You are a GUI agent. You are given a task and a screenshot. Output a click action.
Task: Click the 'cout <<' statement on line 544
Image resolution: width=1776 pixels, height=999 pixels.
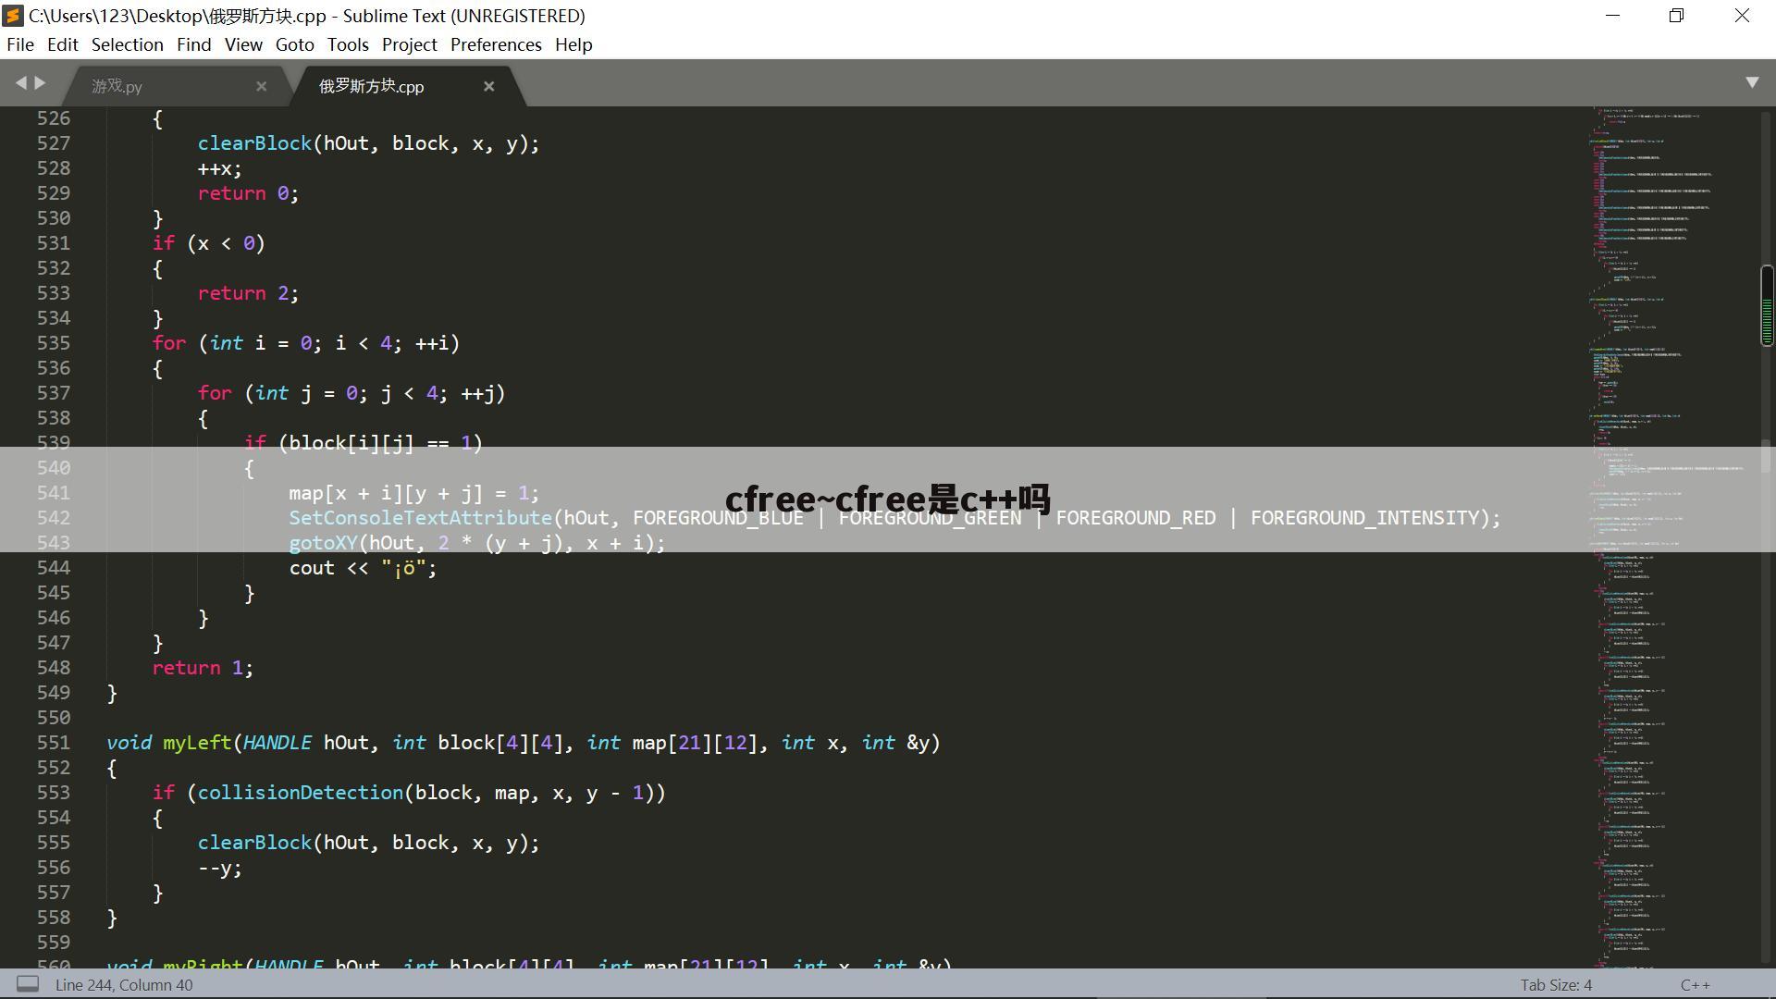(x=363, y=568)
